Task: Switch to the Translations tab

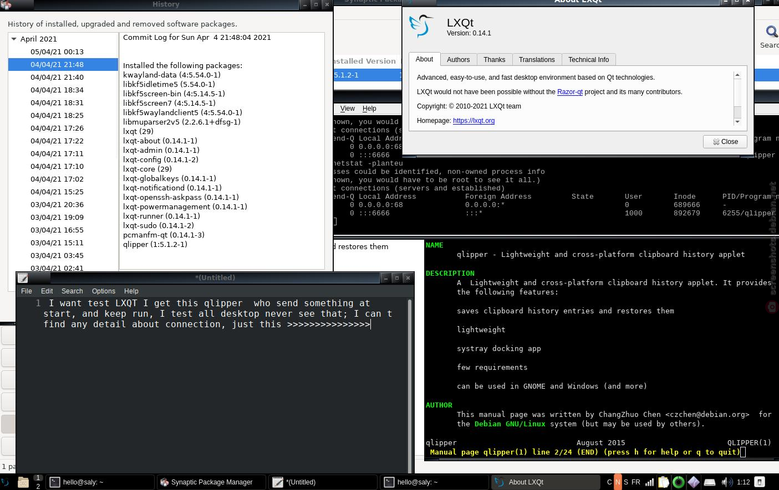Action: pos(537,59)
